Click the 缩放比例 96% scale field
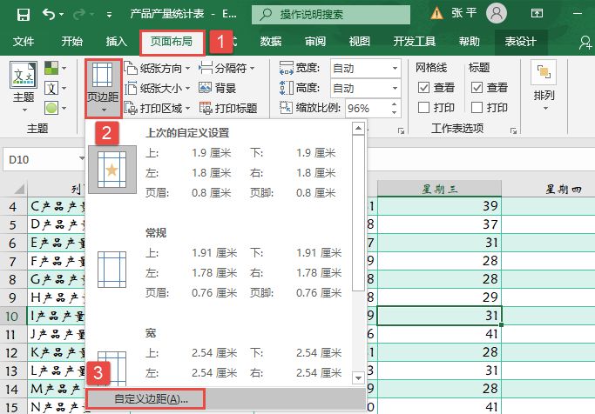595x414 pixels. (x=367, y=109)
